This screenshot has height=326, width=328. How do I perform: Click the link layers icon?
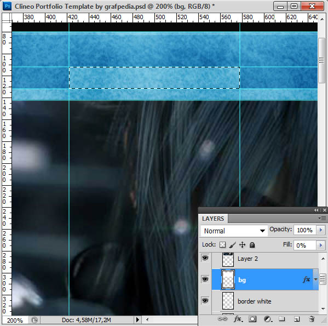coord(222,319)
